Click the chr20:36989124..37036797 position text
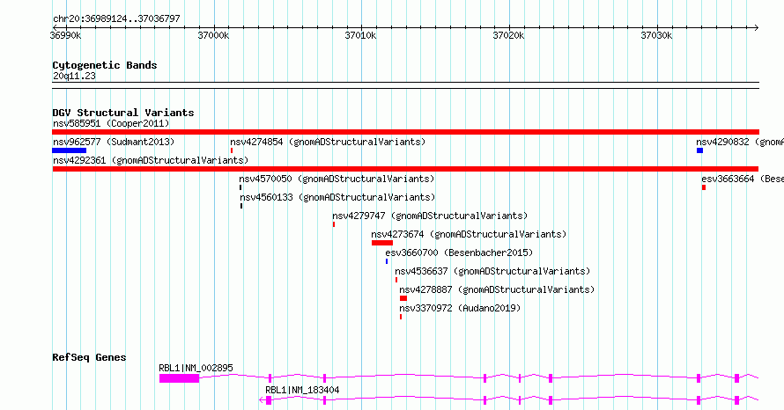784x410 pixels. click(116, 18)
